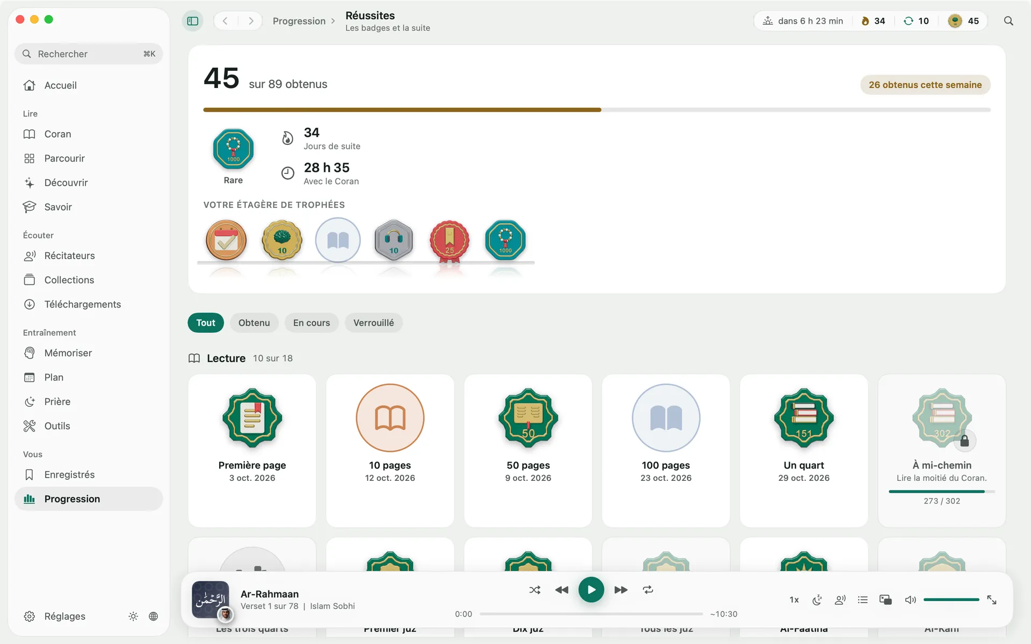Click 26 obtenus cette semaine badge
Screen dimensions: 1031x644
(925, 85)
